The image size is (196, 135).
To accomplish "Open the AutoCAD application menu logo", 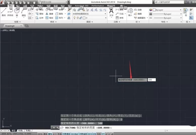I will click(3, 2).
